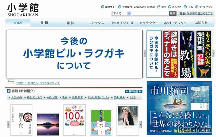Open the こども category link
Viewport: 216px width, 137px height.
(x=133, y=97)
